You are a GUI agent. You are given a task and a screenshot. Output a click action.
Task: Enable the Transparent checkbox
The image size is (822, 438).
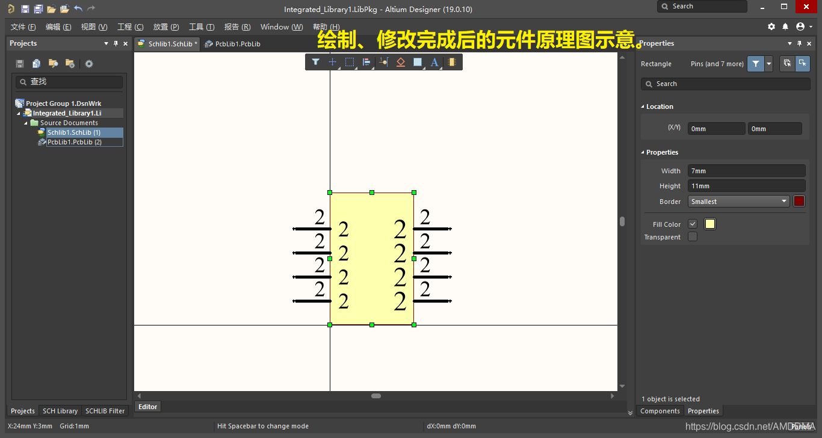point(693,237)
